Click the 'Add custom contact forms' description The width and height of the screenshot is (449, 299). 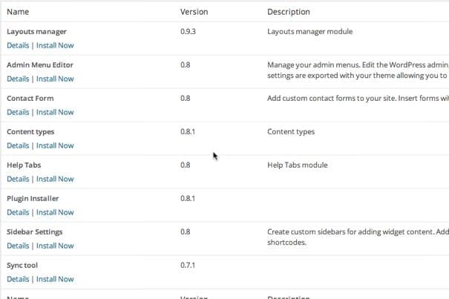coord(358,98)
